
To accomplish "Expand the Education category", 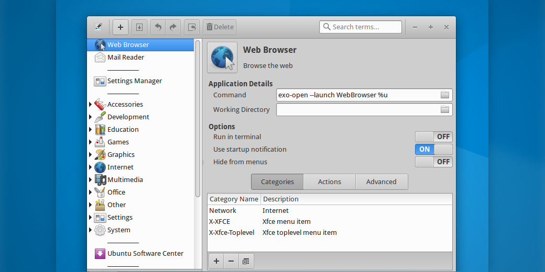I will pos(90,129).
